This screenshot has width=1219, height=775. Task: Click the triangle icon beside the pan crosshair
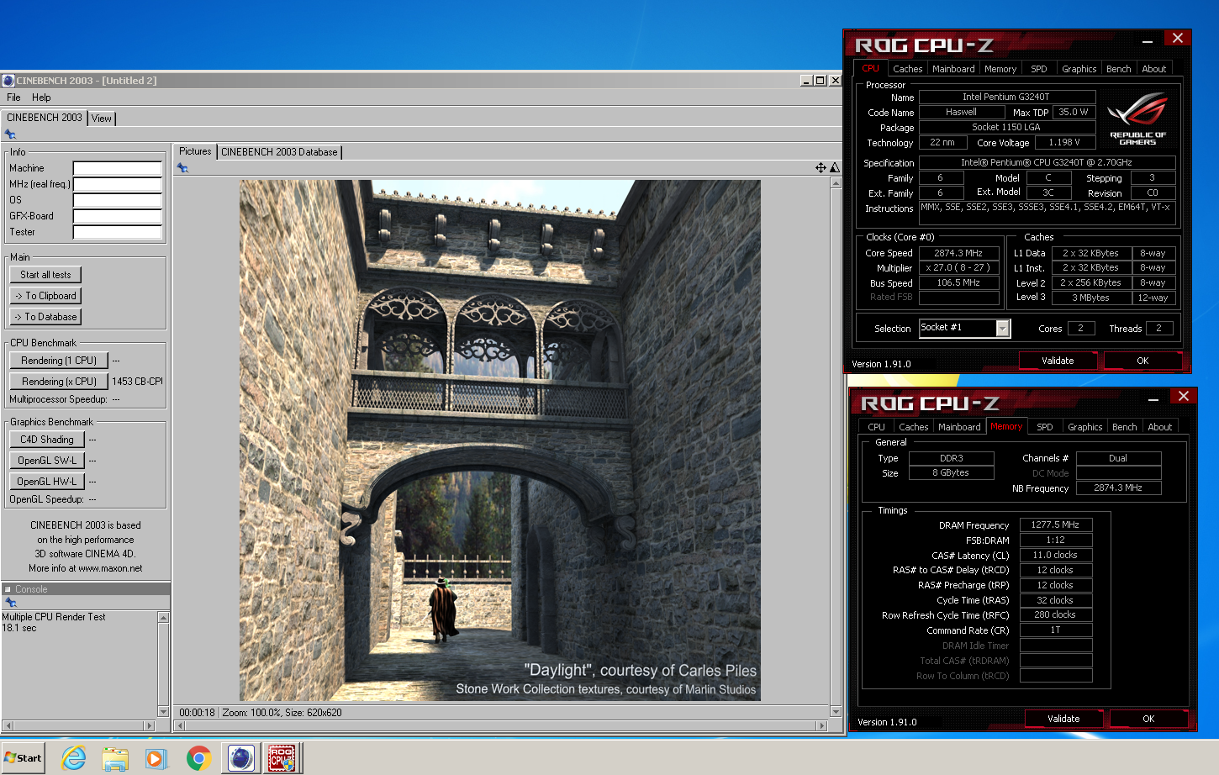pyautogui.click(x=834, y=167)
